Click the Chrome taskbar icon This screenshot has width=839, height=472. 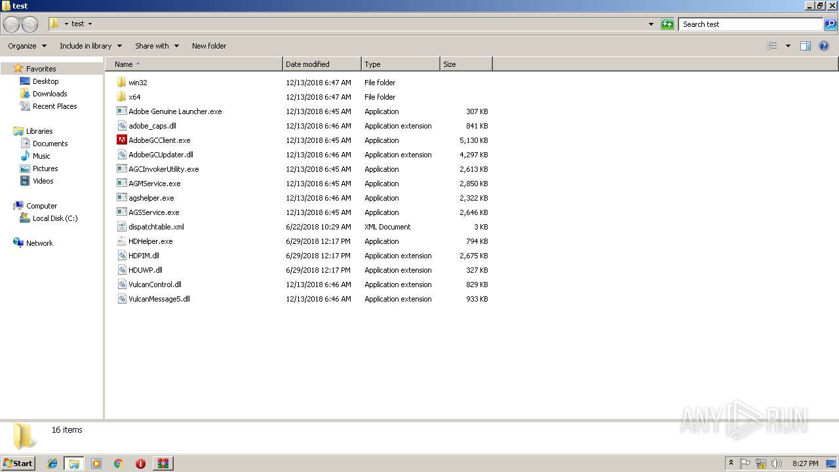119,463
